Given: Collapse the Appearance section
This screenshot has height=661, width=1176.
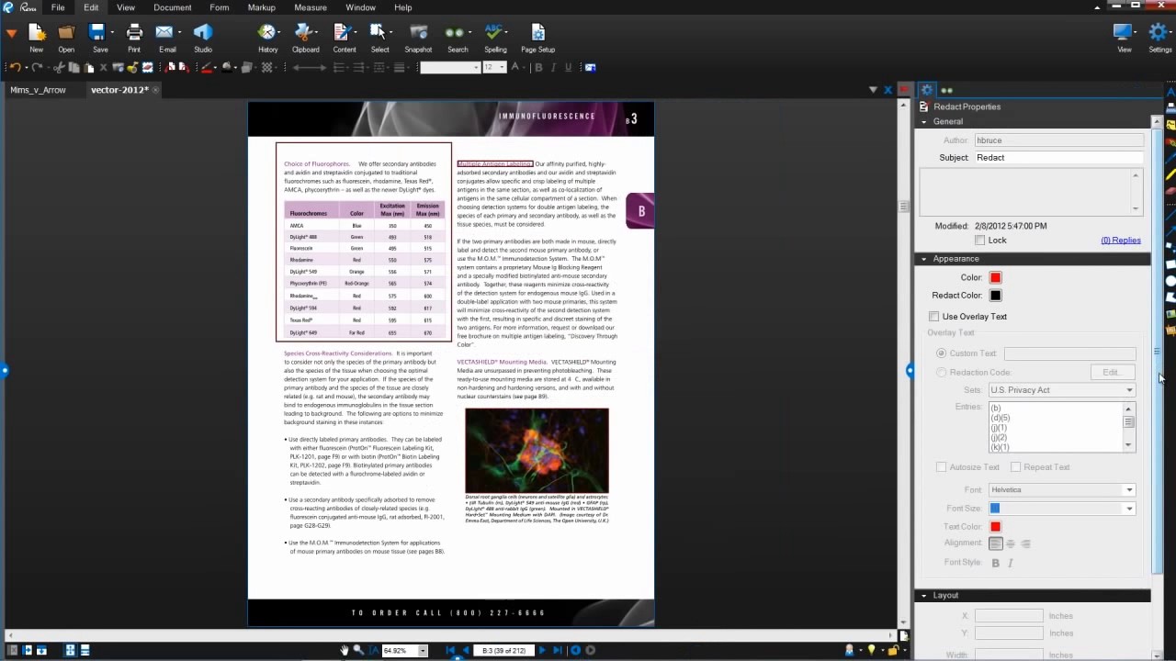Looking at the screenshot, I should [924, 259].
